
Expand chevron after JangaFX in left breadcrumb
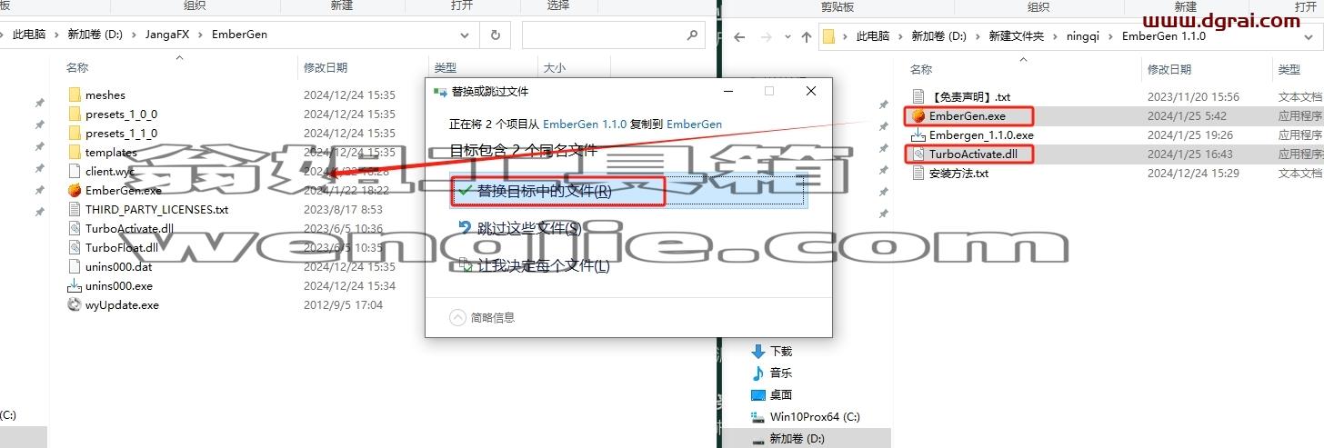coord(200,35)
